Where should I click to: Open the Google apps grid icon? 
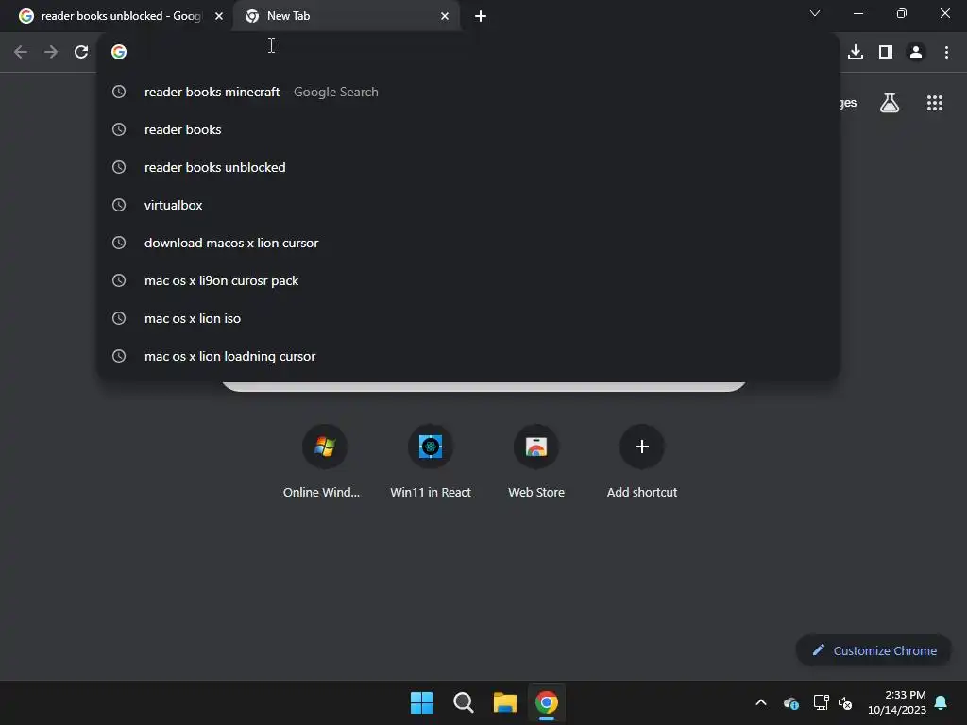[935, 103]
